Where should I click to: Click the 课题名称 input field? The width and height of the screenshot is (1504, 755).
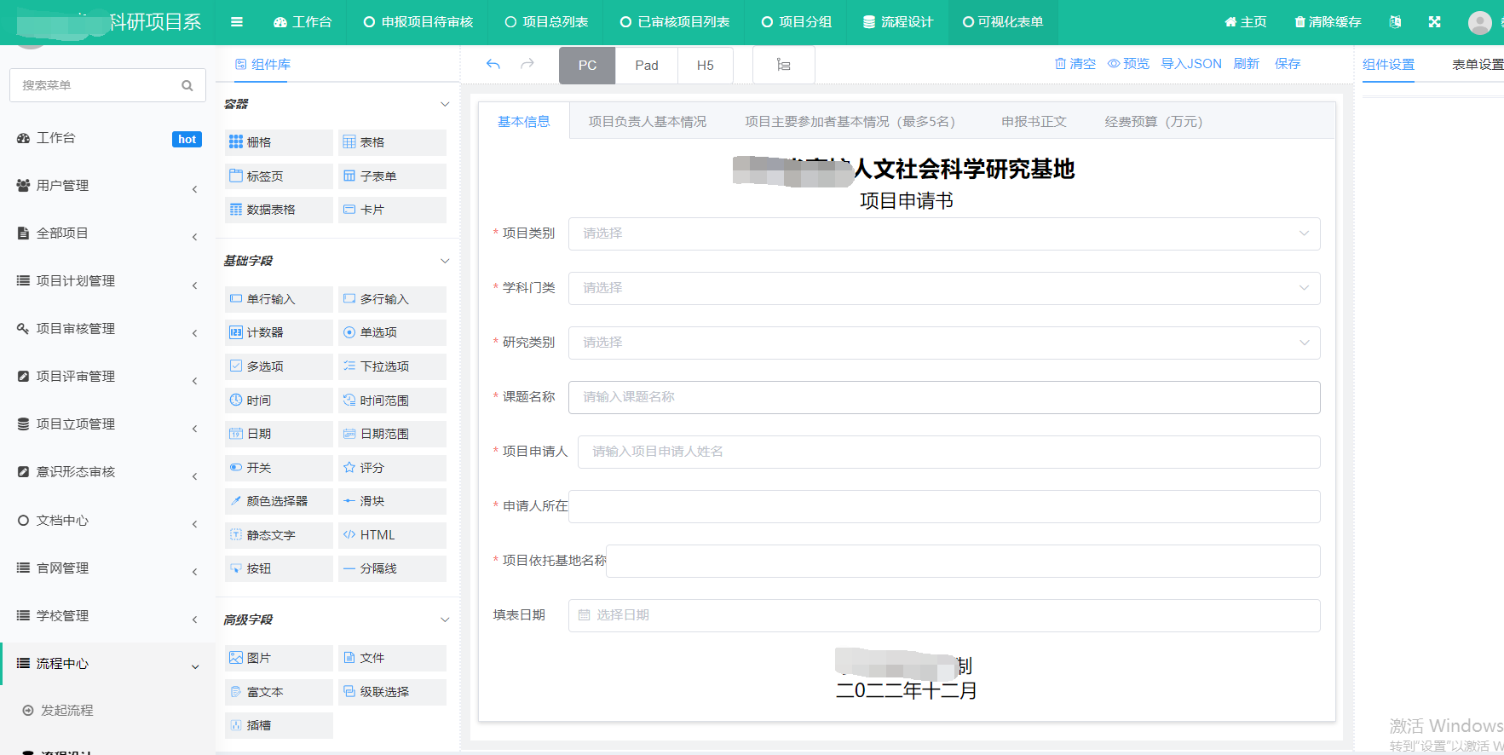(x=944, y=397)
